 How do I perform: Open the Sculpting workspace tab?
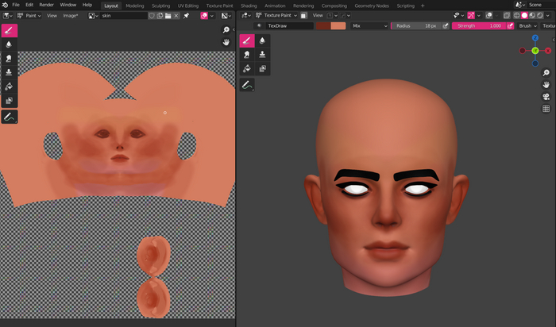[x=161, y=5]
